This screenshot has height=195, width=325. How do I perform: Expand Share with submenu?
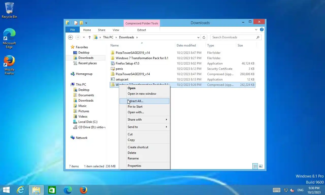[x=144, y=120]
